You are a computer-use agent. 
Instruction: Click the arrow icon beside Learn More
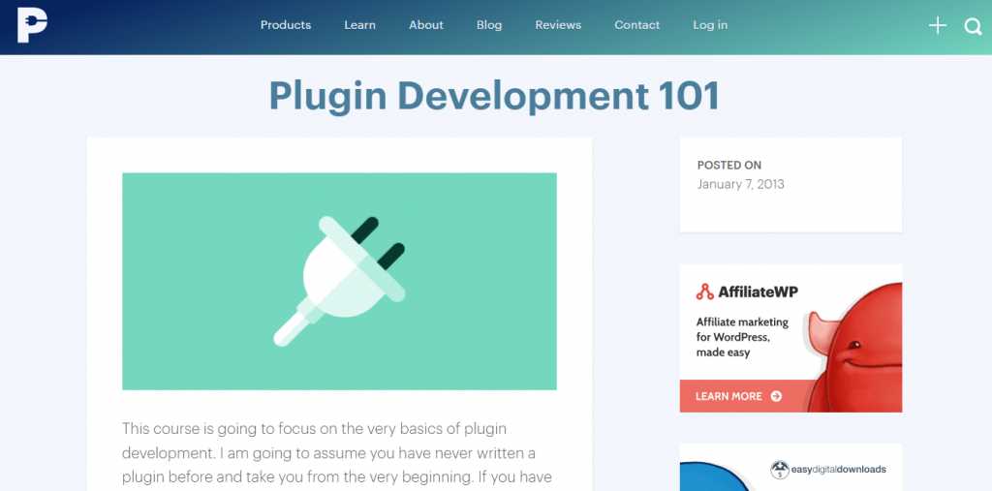[776, 396]
